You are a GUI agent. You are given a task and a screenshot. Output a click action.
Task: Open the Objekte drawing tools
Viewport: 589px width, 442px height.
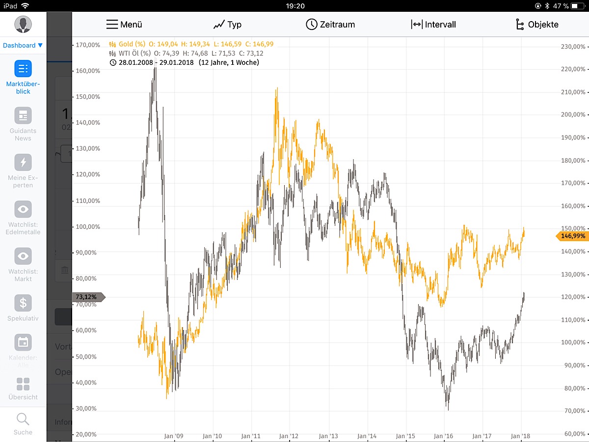tap(537, 24)
